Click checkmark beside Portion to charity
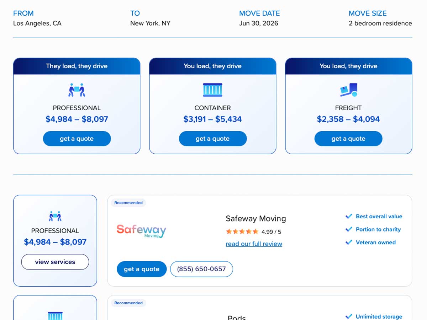427x320 pixels. click(x=349, y=229)
